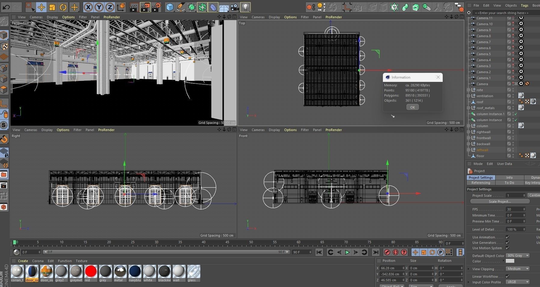
Task: Add a Camera object from toolbar
Action: coord(235,7)
